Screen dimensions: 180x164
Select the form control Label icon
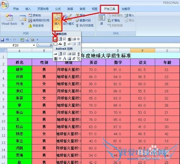pos(60,44)
